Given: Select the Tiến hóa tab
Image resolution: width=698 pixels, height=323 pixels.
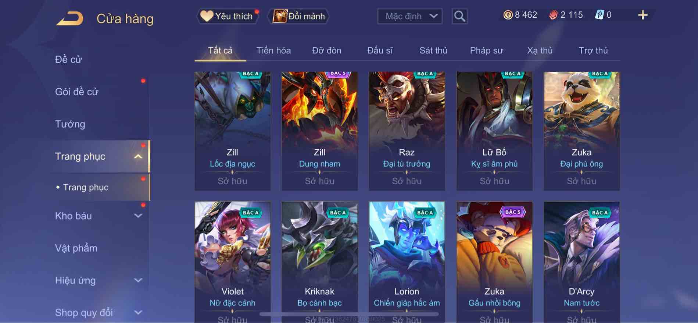Looking at the screenshot, I should point(273,50).
